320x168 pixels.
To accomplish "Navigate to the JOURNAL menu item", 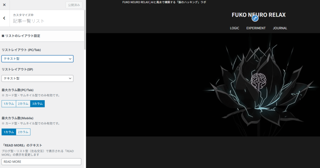I will point(280,28).
